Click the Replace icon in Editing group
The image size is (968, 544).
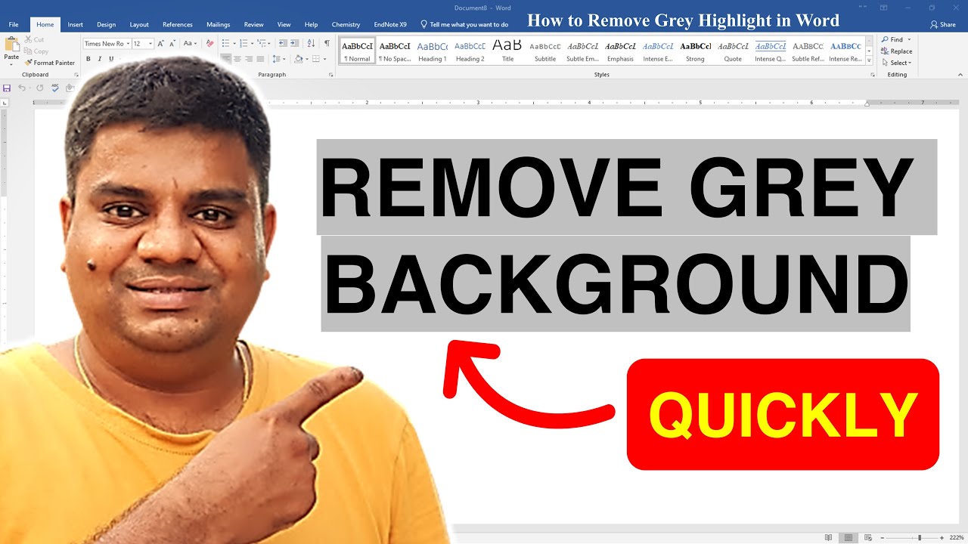(897, 51)
